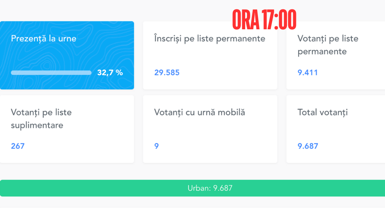Viewport: 385px width, 208px height.
Task: Click the 29.585 registered voters number
Action: pyautogui.click(x=167, y=72)
